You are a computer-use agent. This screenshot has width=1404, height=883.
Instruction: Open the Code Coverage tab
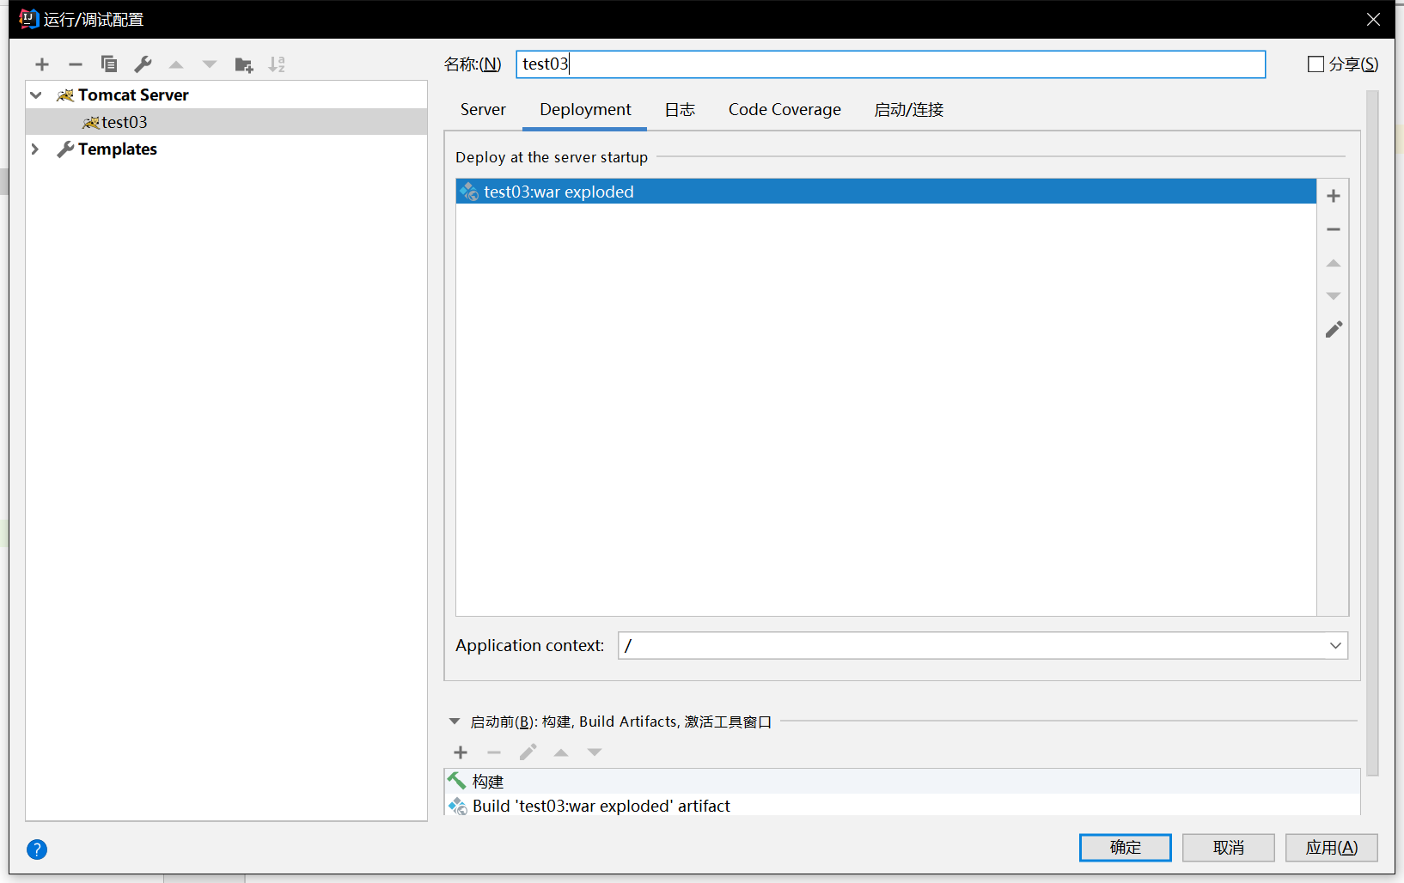(x=784, y=109)
